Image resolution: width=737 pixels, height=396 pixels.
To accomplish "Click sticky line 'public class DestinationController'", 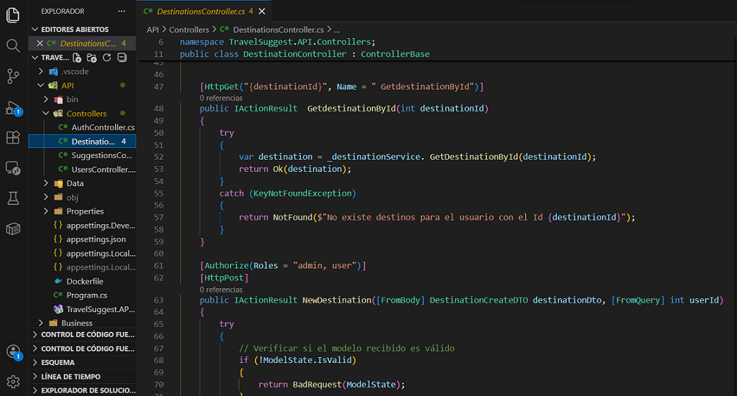I will (x=304, y=54).
